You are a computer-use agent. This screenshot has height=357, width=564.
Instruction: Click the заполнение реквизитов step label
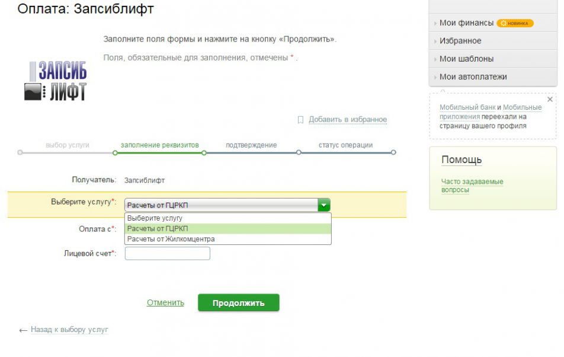pyautogui.click(x=160, y=145)
